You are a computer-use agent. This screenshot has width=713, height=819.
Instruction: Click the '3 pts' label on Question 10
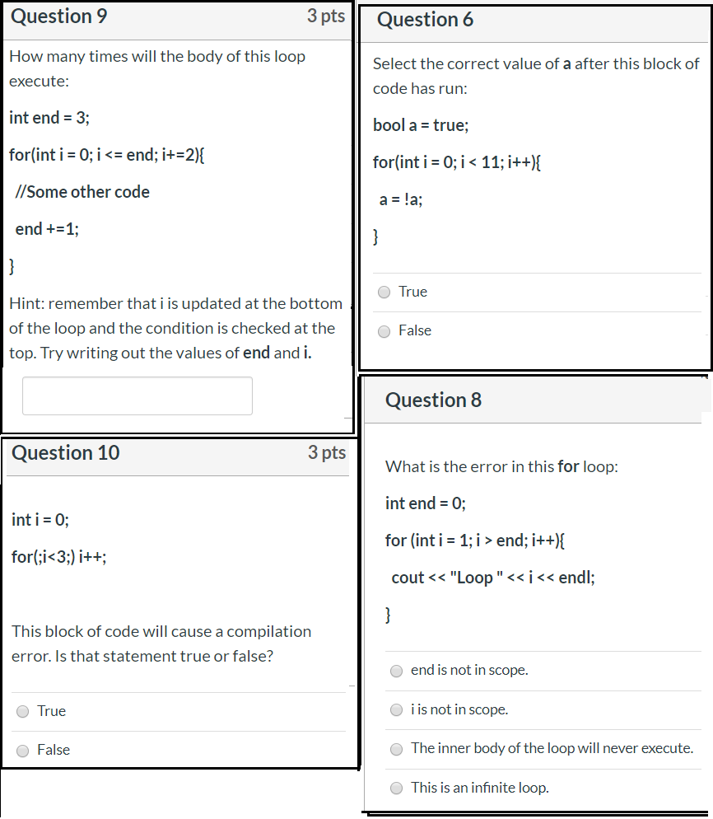click(x=327, y=452)
